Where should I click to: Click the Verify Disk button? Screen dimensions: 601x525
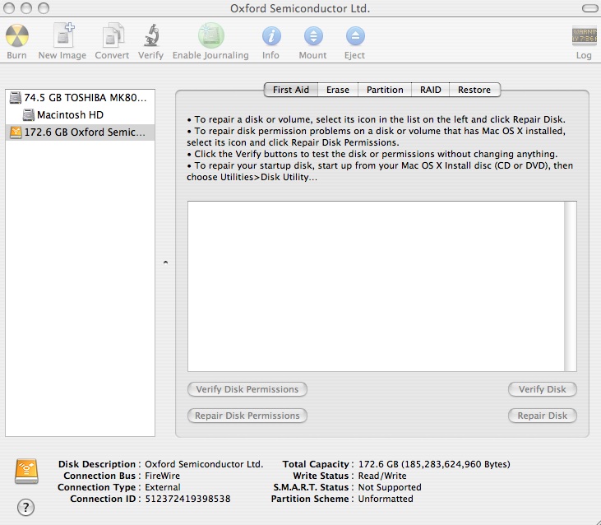(x=543, y=389)
